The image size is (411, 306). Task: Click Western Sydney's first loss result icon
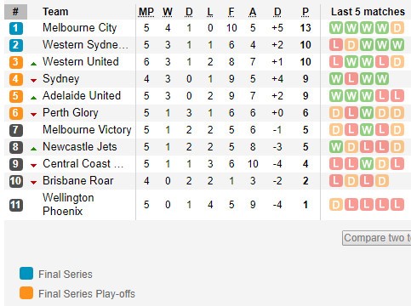[336, 45]
